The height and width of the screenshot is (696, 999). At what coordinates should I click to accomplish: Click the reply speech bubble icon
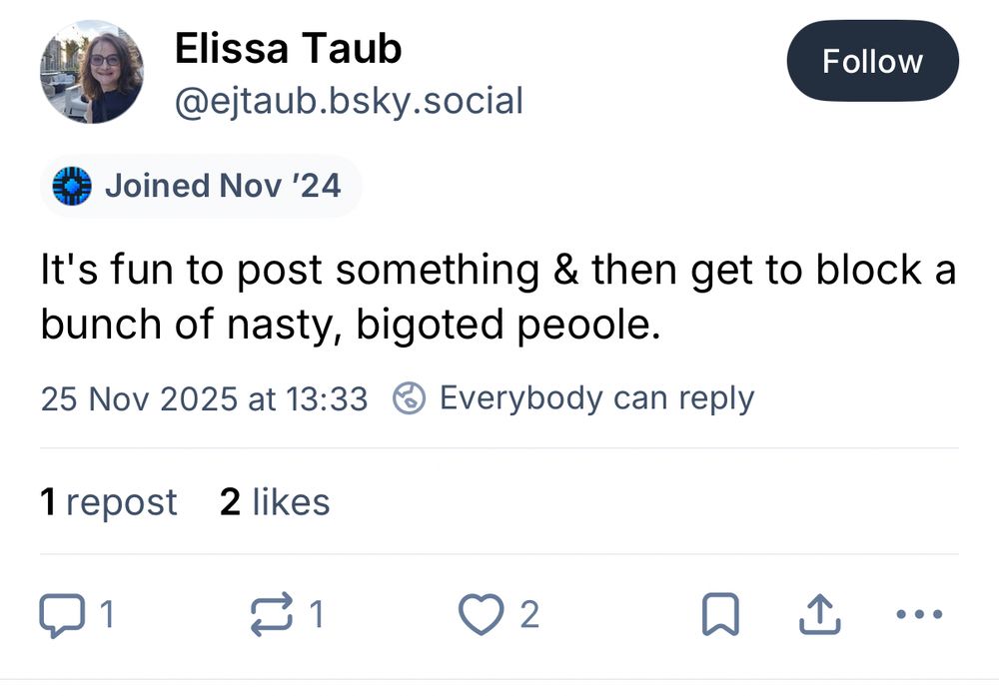point(61,615)
